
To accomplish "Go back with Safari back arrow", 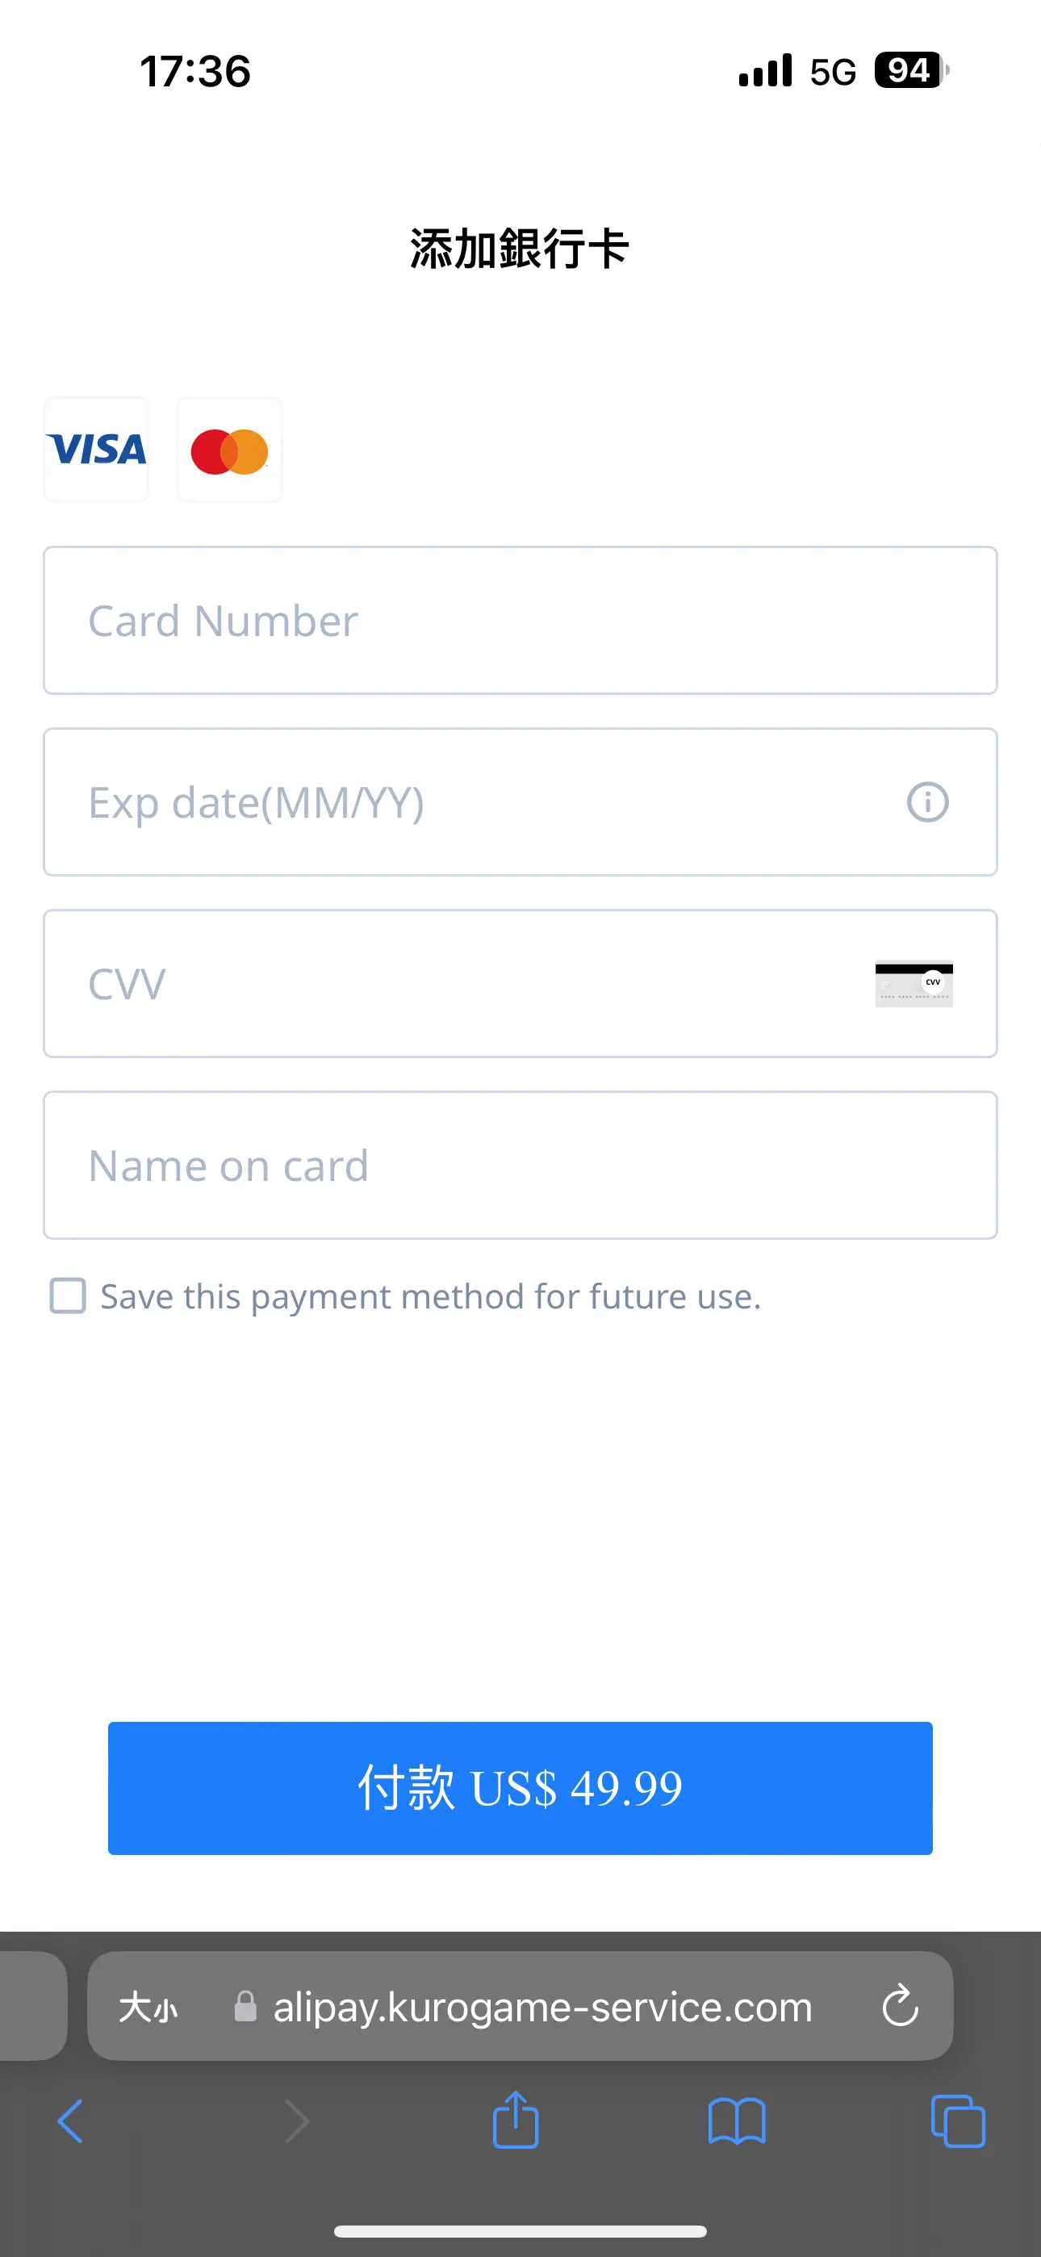I will [70, 2121].
